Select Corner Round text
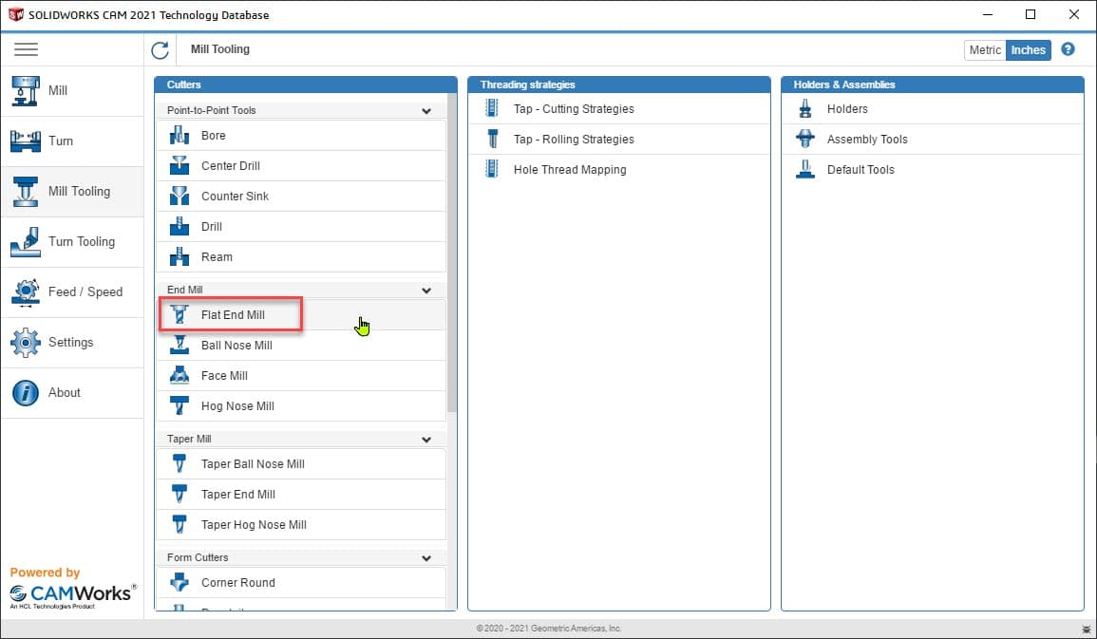The height and width of the screenshot is (639, 1097). [x=237, y=583]
